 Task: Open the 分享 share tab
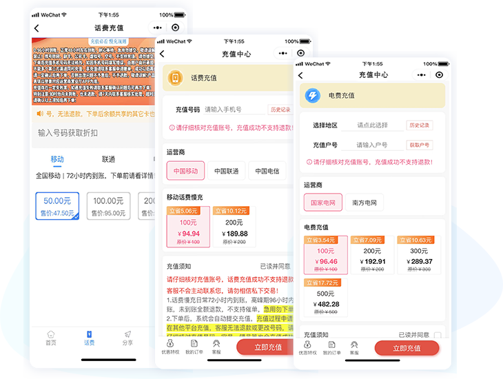pyautogui.click(x=127, y=338)
